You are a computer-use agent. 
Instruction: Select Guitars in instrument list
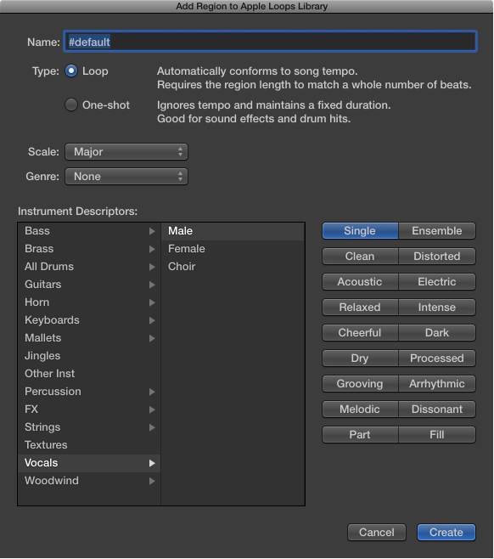tap(89, 285)
